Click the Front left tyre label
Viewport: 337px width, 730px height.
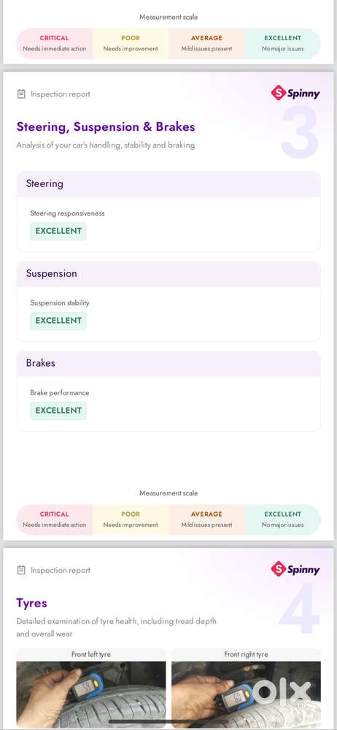91,654
